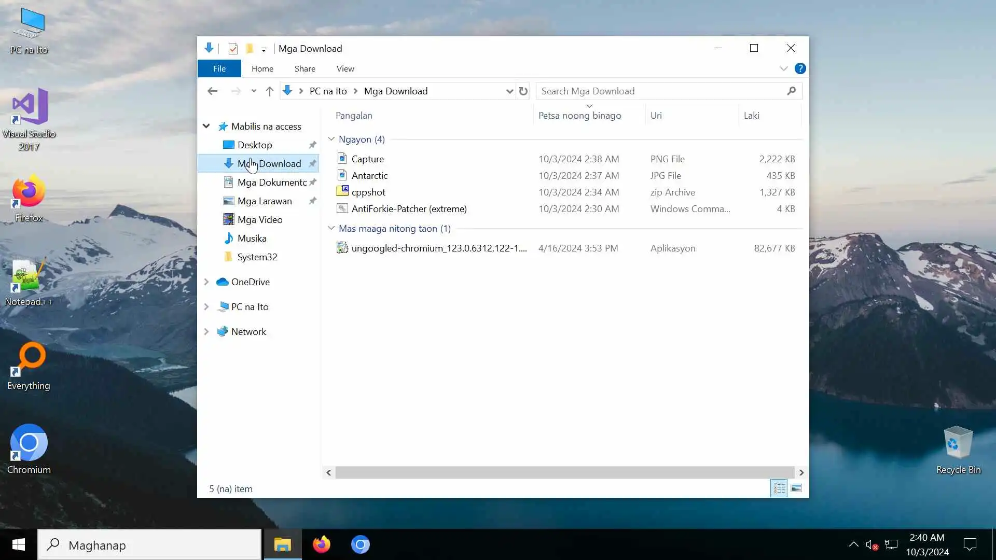
Task: Launch Firefox from the taskbar
Action: (321, 544)
